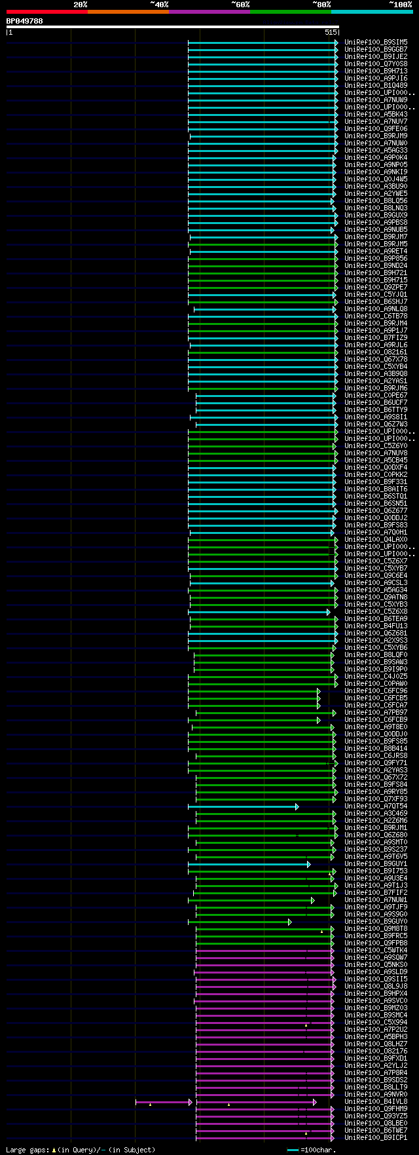419x1155 pixels.
Task: Open hit UniRef100_Q9FE06
Action: tap(376, 128)
